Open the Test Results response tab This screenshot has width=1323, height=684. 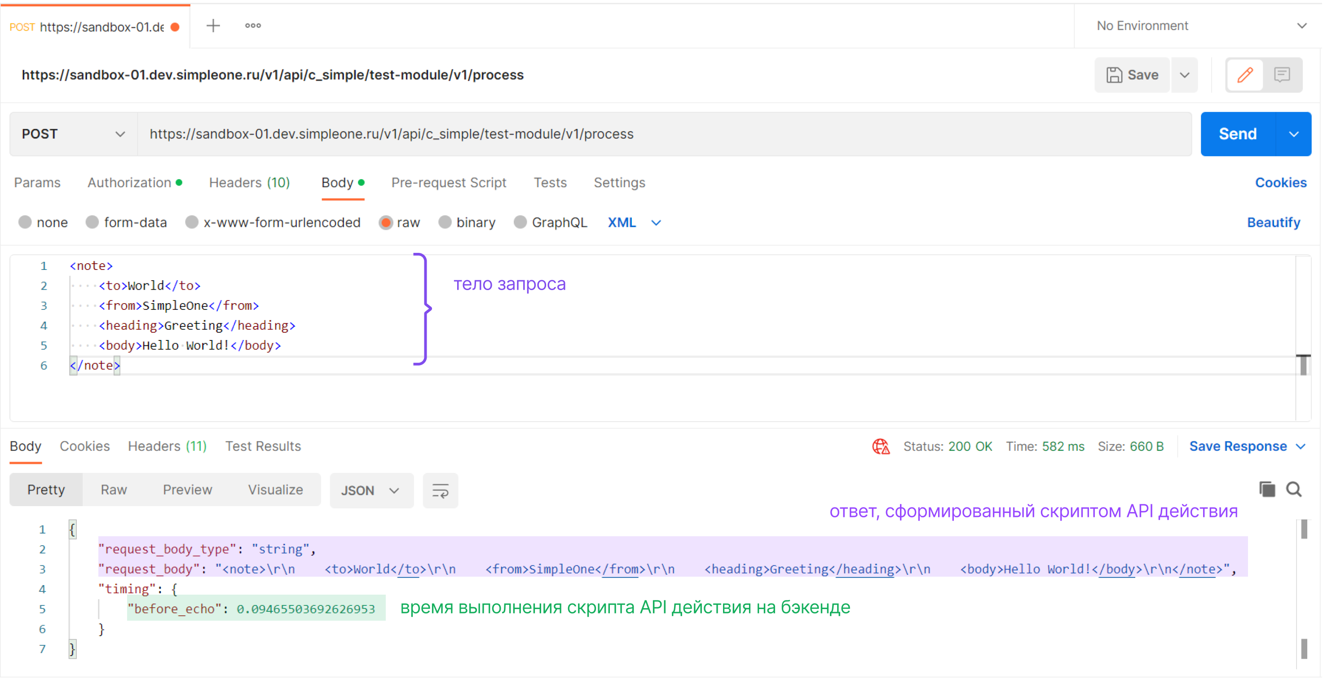[263, 446]
